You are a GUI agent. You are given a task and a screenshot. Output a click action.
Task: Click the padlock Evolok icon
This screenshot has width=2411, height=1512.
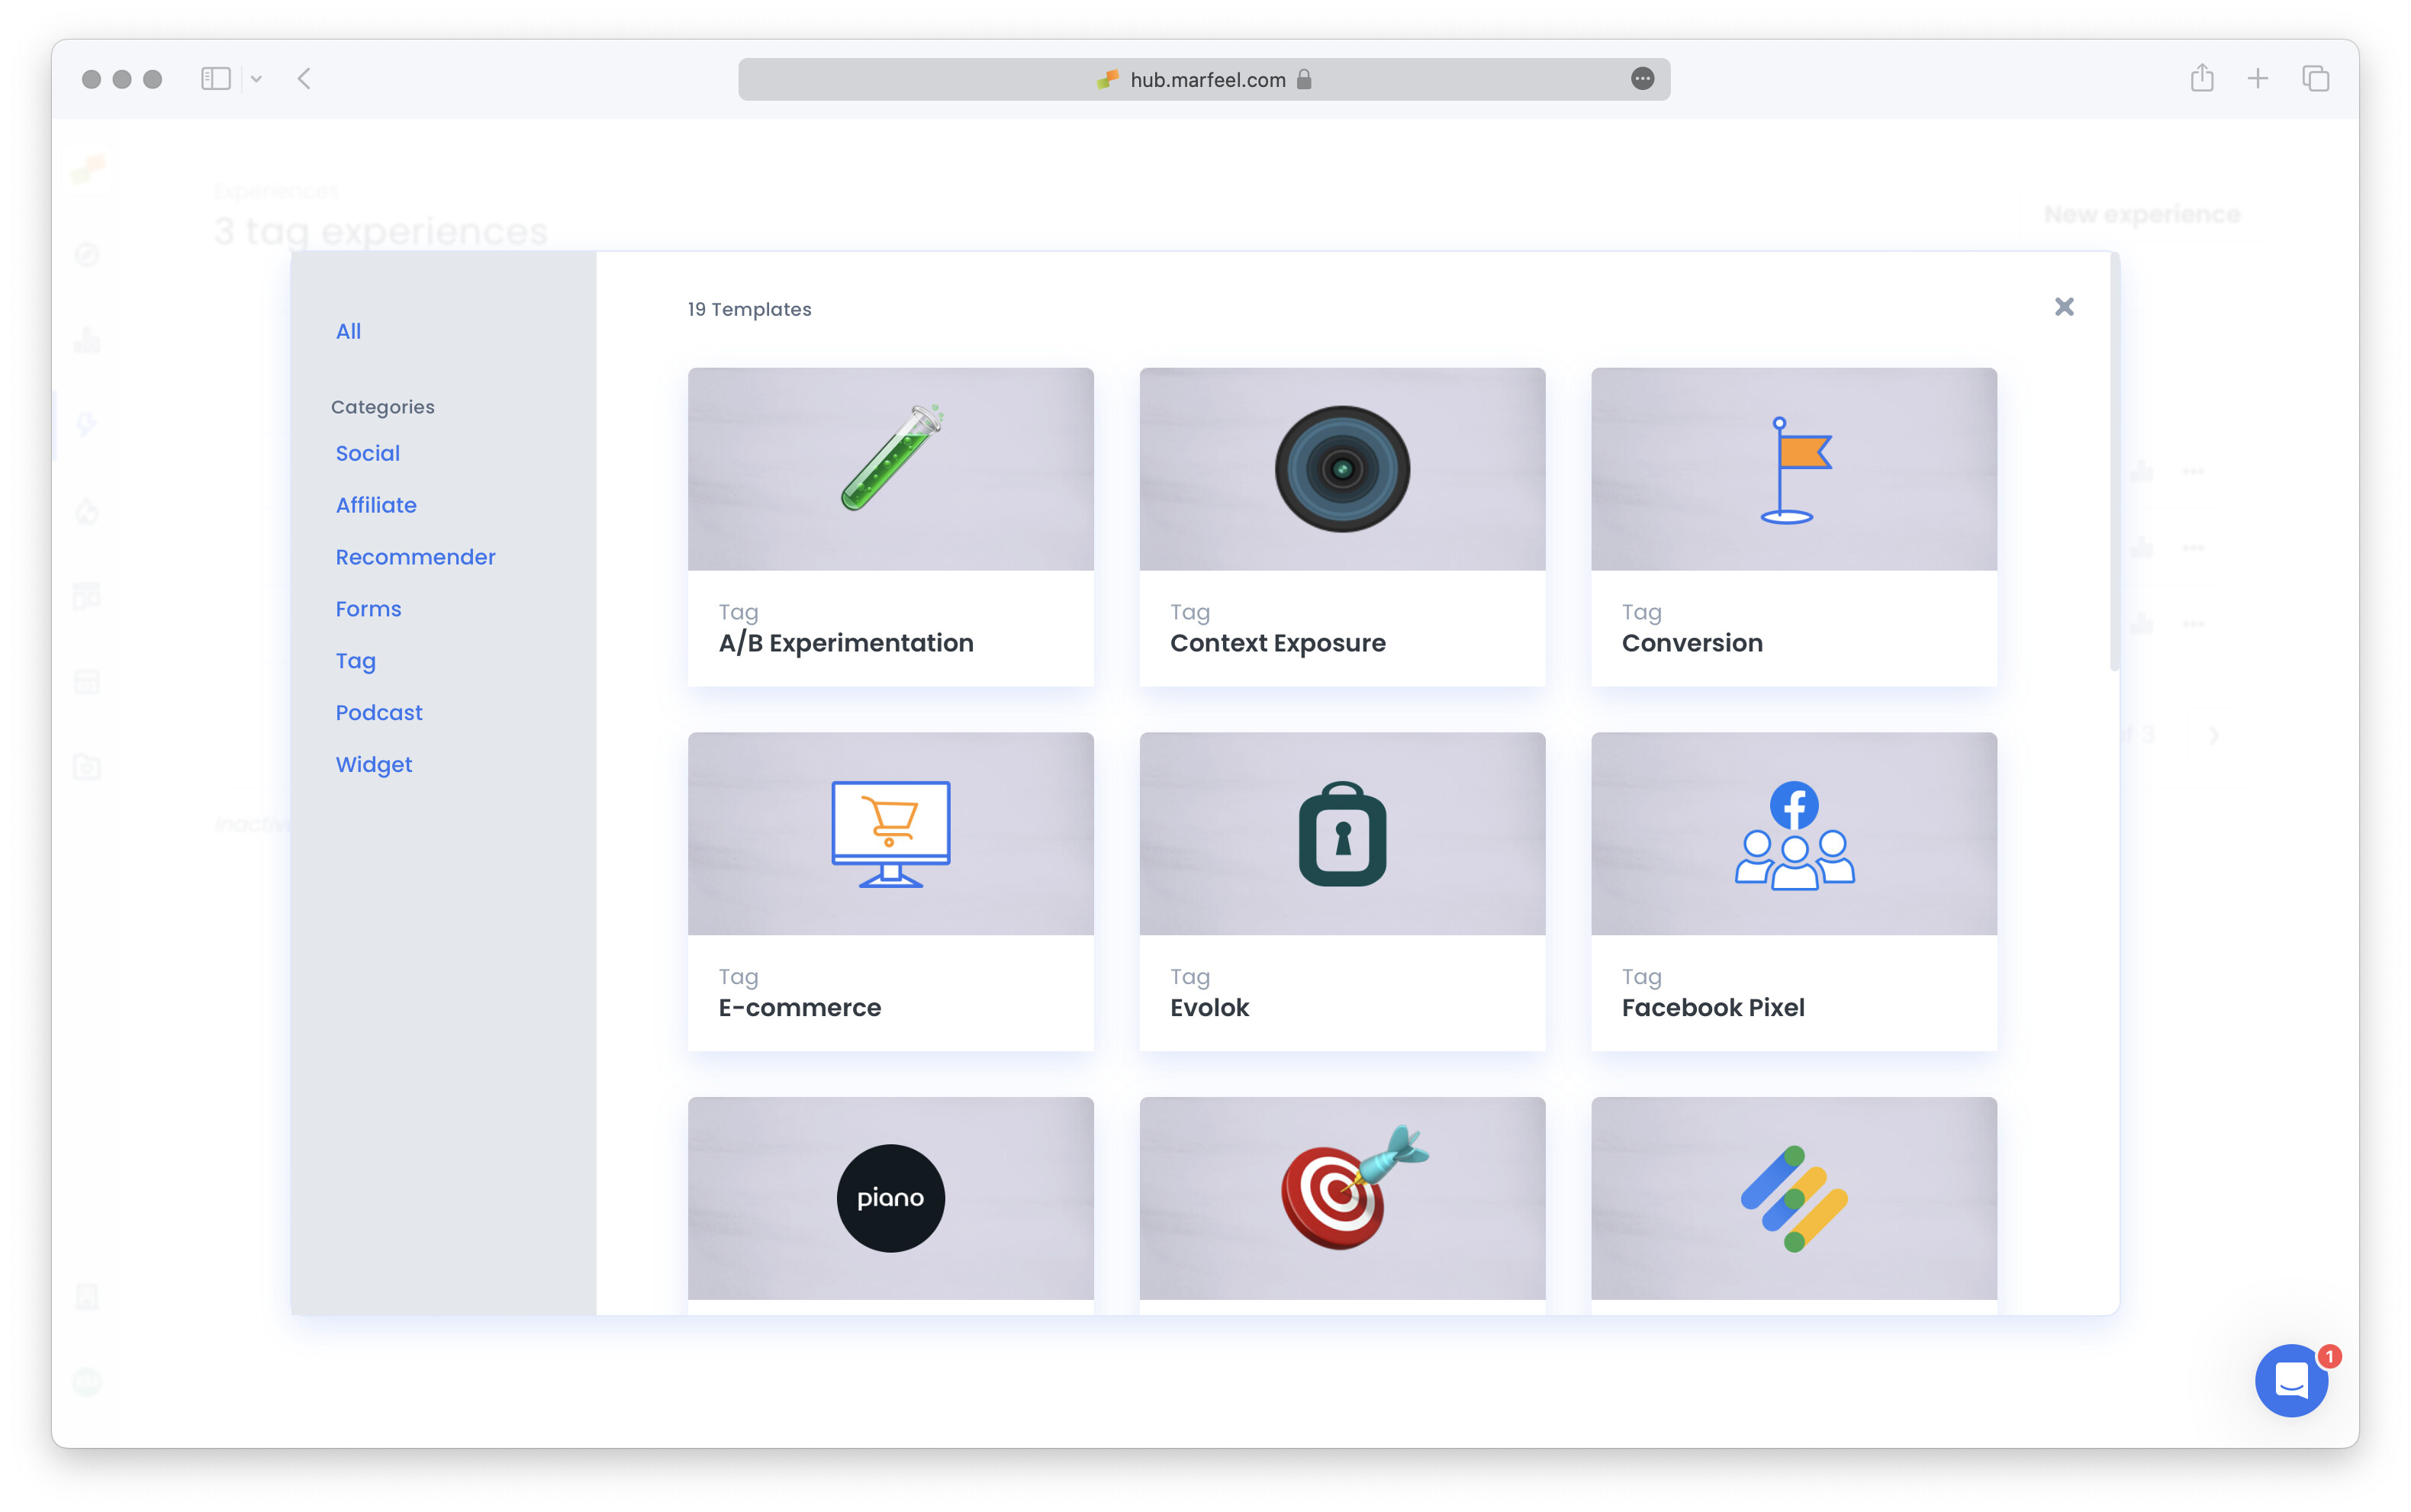click(x=1341, y=833)
